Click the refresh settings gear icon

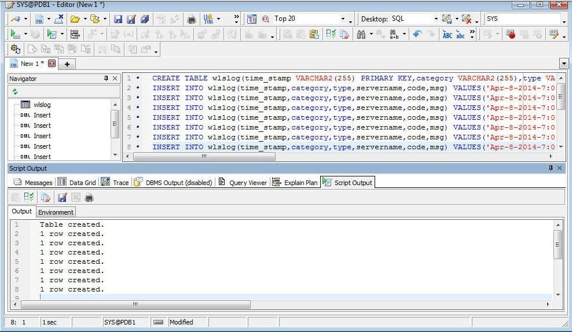pyautogui.click(x=15, y=49)
